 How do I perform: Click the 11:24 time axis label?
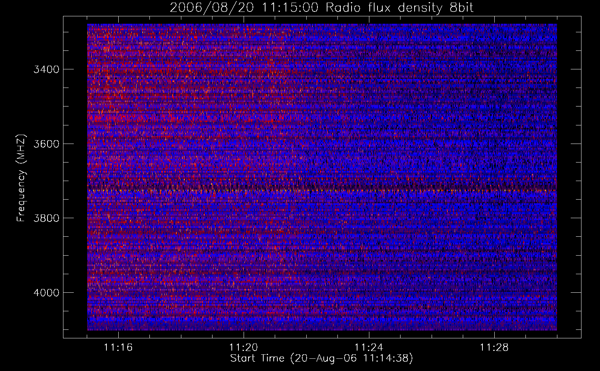coord(369,348)
